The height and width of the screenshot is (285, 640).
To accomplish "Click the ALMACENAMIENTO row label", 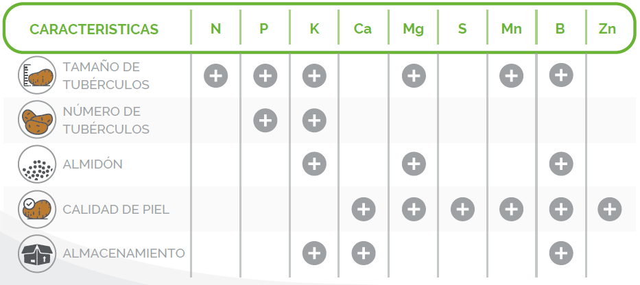I will [x=123, y=253].
